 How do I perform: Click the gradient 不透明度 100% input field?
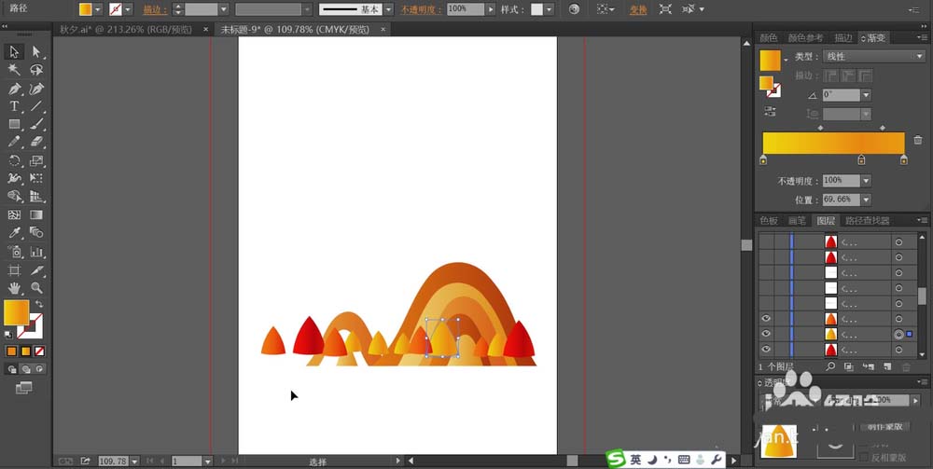click(x=842, y=180)
